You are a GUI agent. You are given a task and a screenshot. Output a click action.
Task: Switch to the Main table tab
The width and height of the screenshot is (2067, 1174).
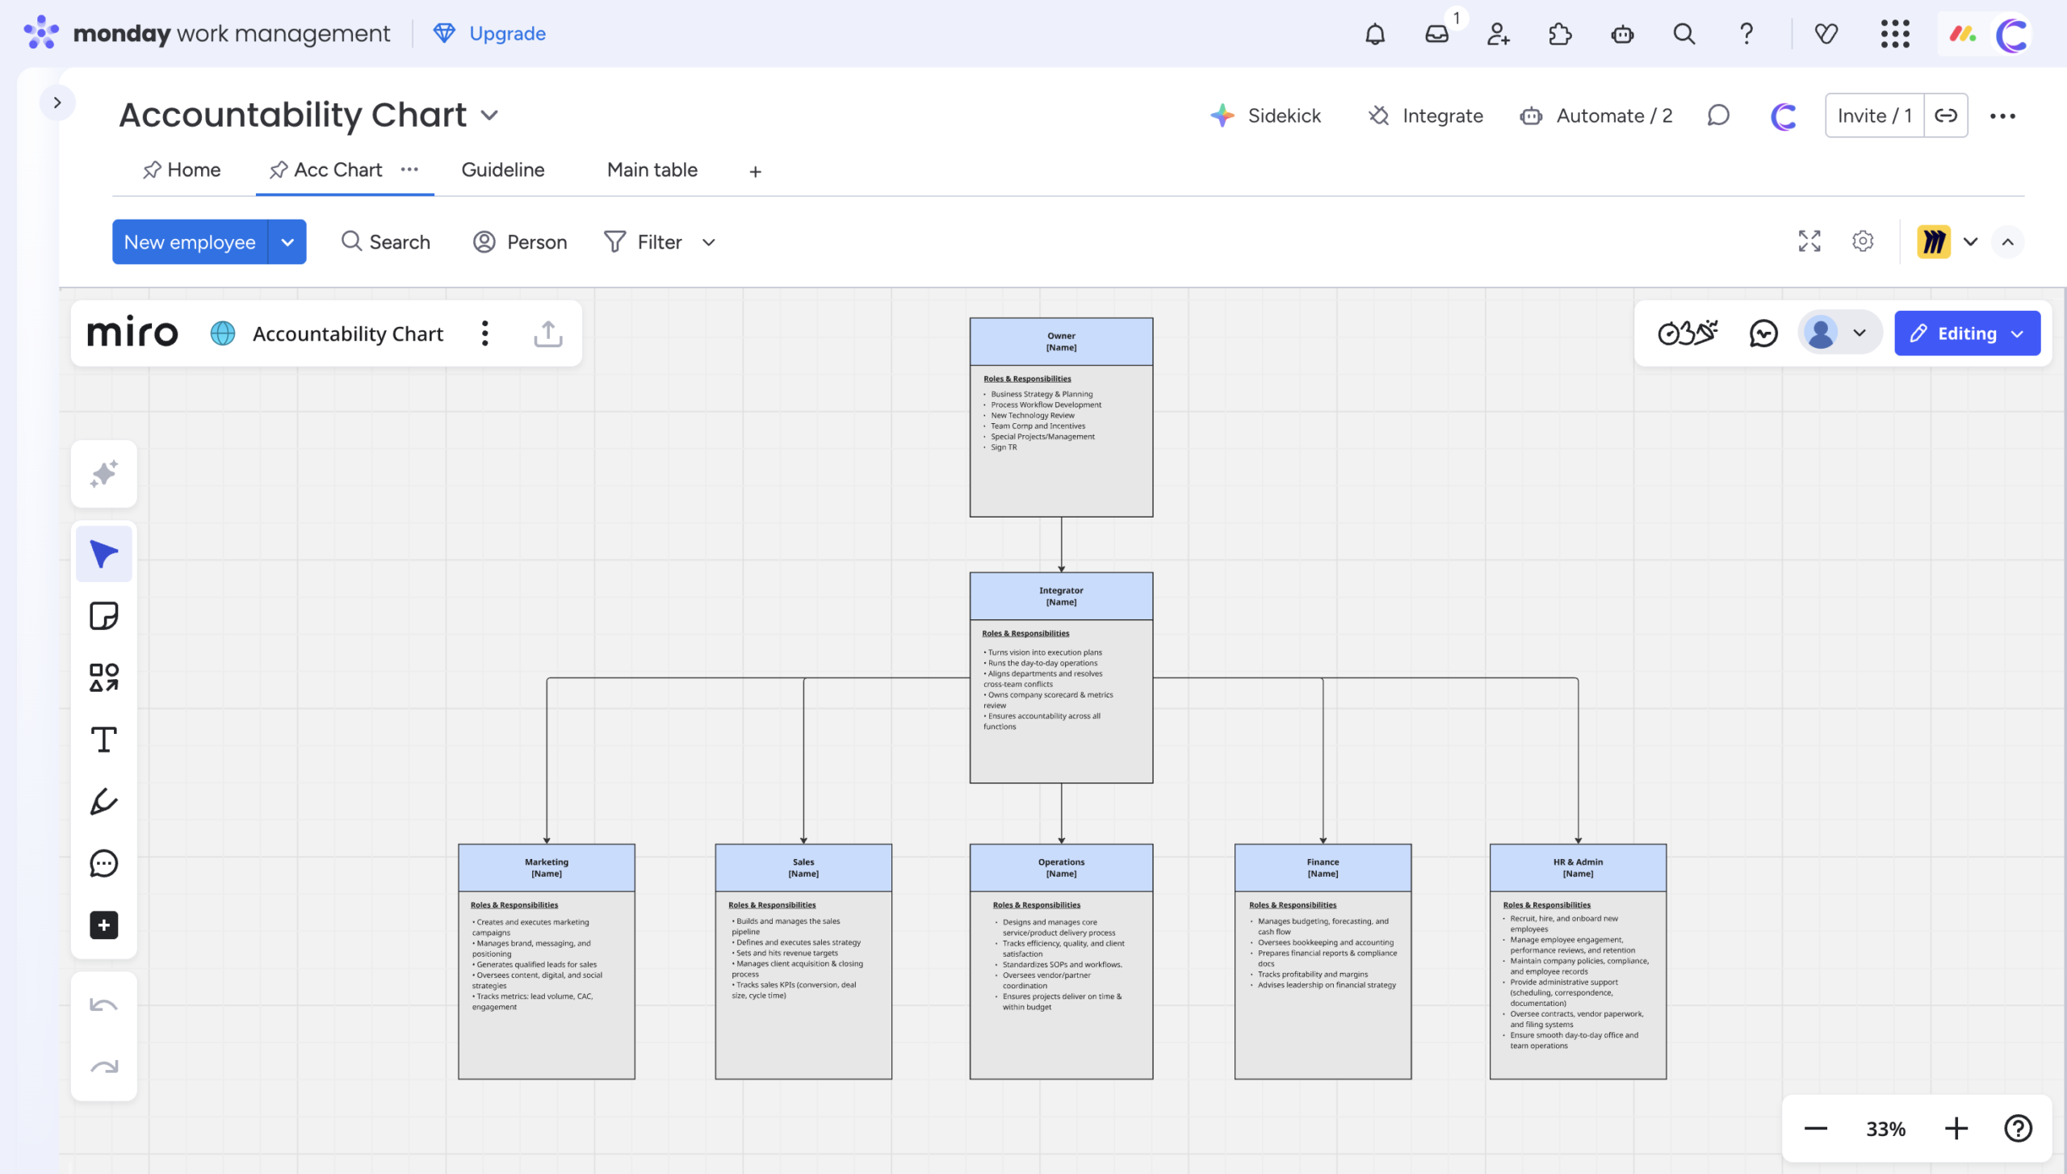[x=652, y=170]
